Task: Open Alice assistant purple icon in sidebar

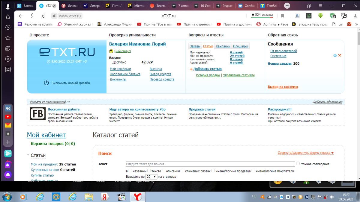Action: coord(8,174)
